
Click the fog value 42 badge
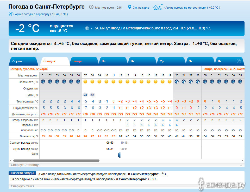(92, 95)
